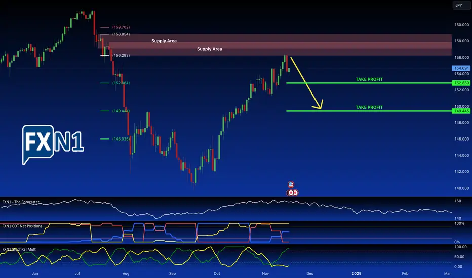The height and width of the screenshot is (278, 472).
Task: Select 100.00 on the StochRSI scale
Action: click(x=460, y=247)
